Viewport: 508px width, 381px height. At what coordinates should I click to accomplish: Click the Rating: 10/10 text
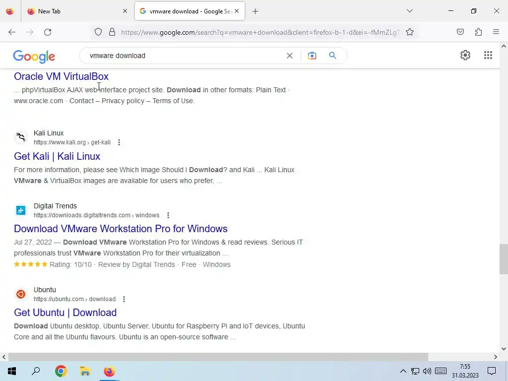(70, 265)
